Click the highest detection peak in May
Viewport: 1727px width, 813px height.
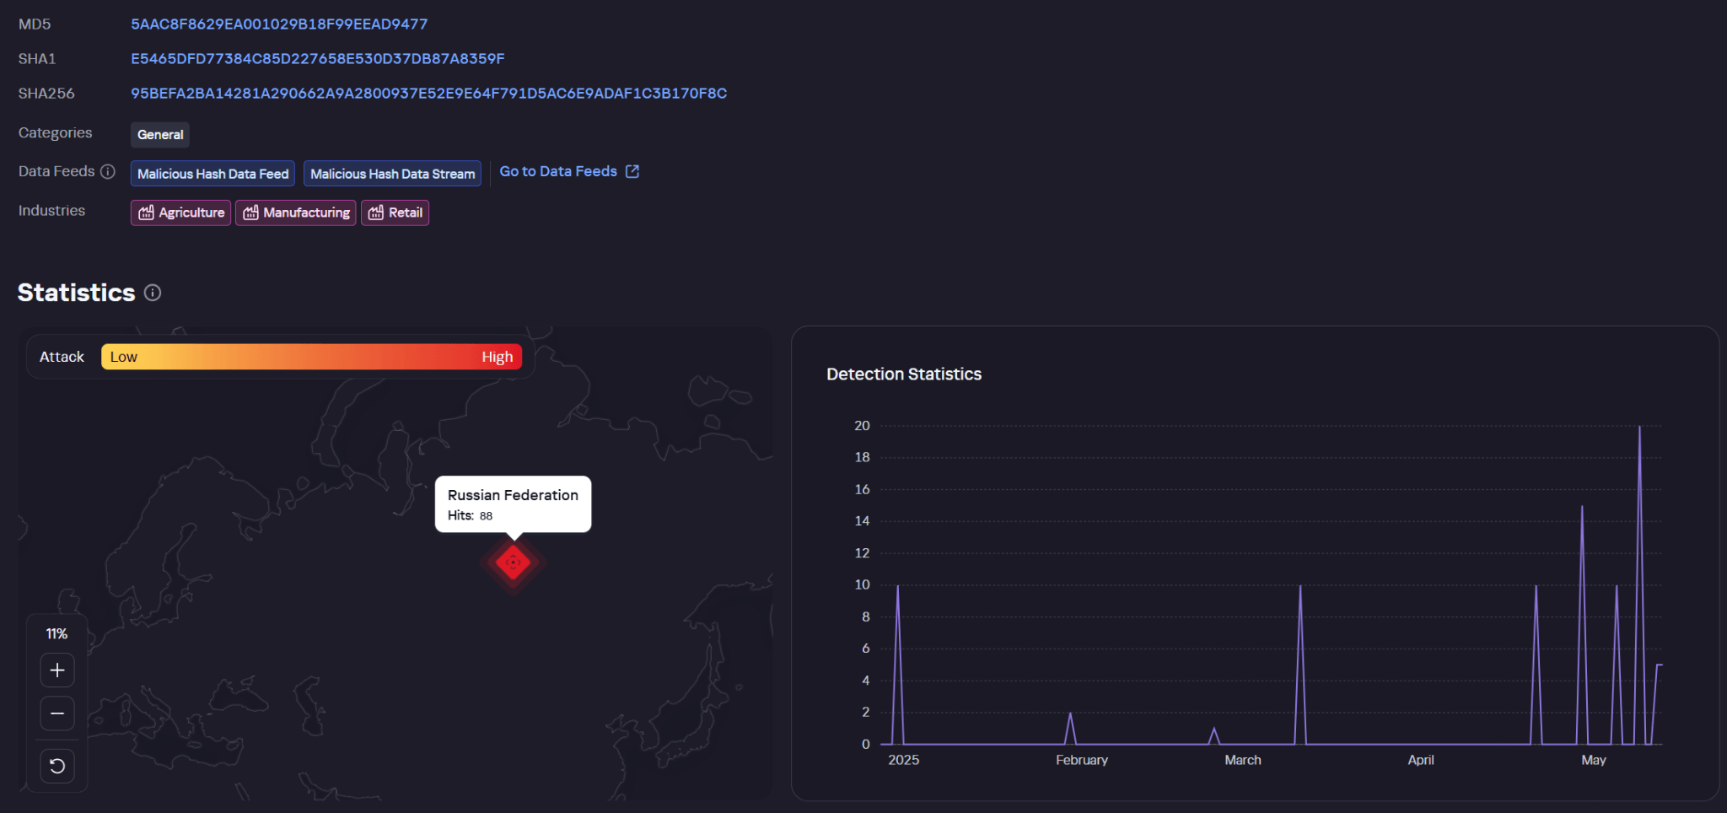pos(1639,427)
